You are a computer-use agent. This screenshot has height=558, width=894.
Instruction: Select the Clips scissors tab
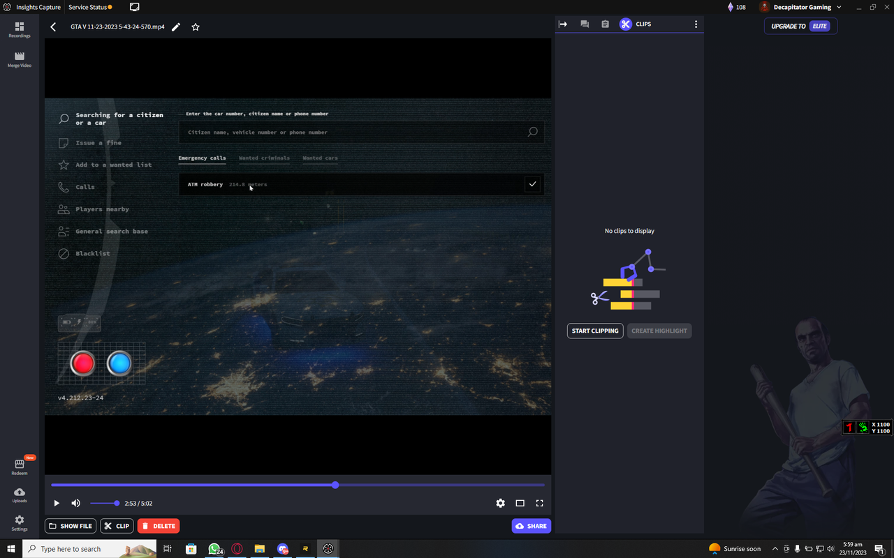(635, 24)
